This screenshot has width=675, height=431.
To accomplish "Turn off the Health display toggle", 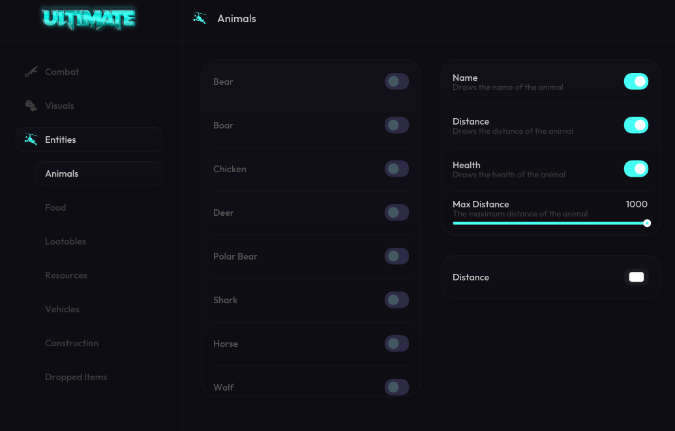I will coord(636,169).
